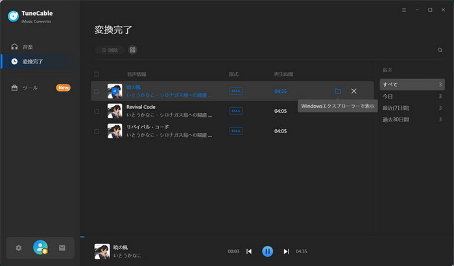The image size is (454, 266).
Task: Click the search magnifier icon
Action: pos(440,50)
